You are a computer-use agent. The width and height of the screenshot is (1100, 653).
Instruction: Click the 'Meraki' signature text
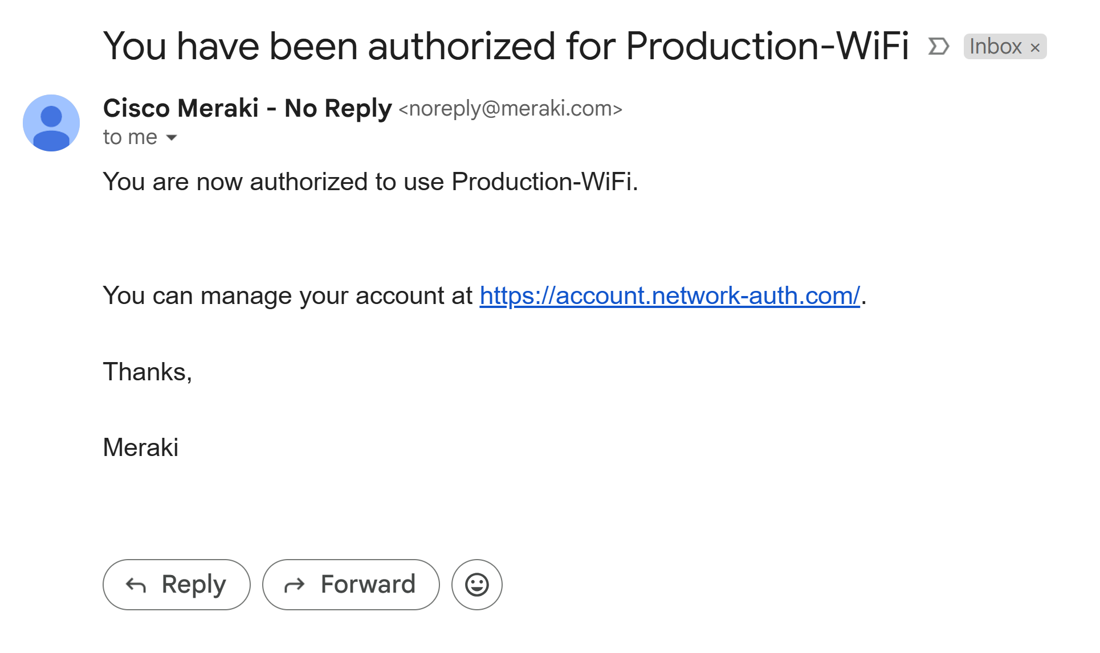coord(141,447)
